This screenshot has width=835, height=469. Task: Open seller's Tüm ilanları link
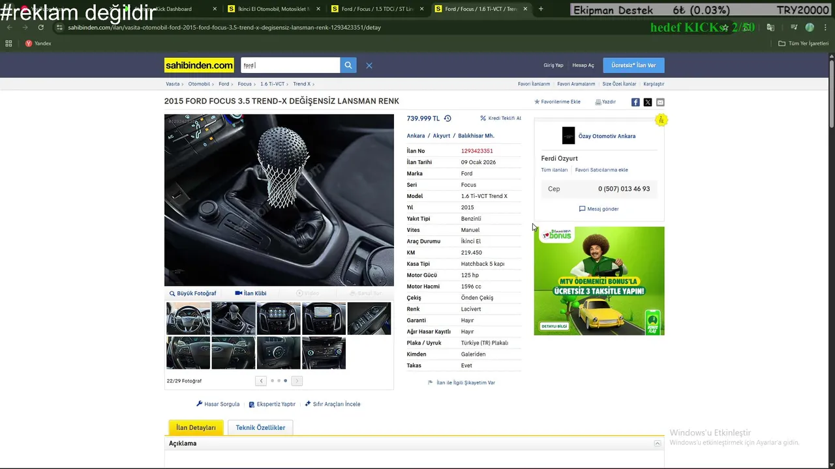click(554, 170)
